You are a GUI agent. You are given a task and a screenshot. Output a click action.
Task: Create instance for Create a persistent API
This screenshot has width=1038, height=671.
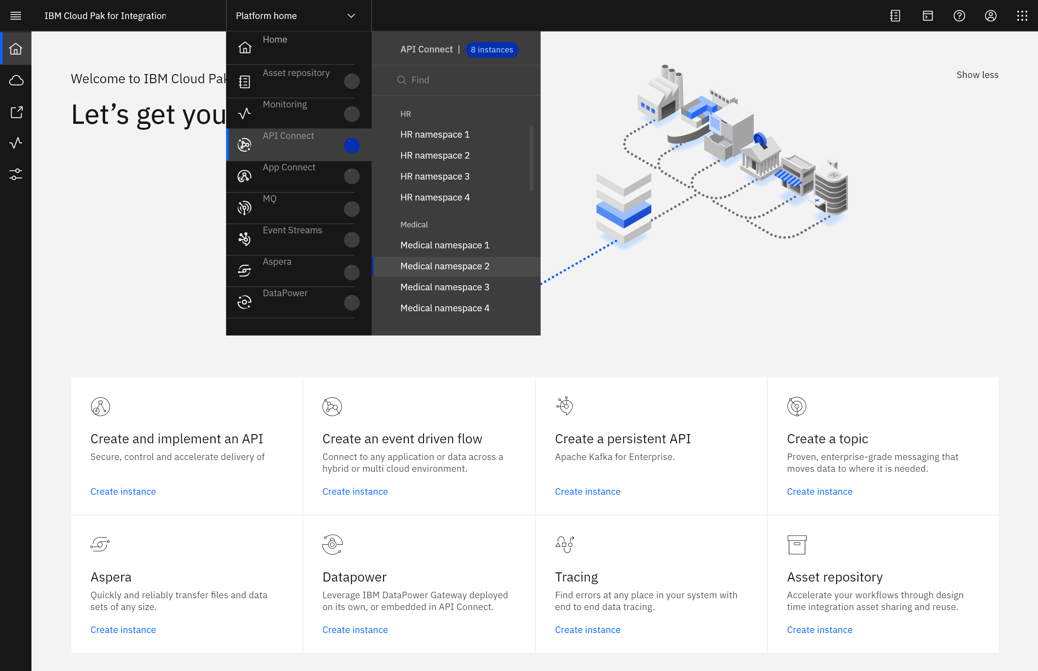[x=587, y=491]
